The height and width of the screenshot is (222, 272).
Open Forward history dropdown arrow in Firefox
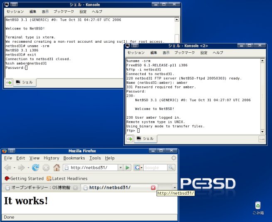pyautogui.click(x=28, y=168)
